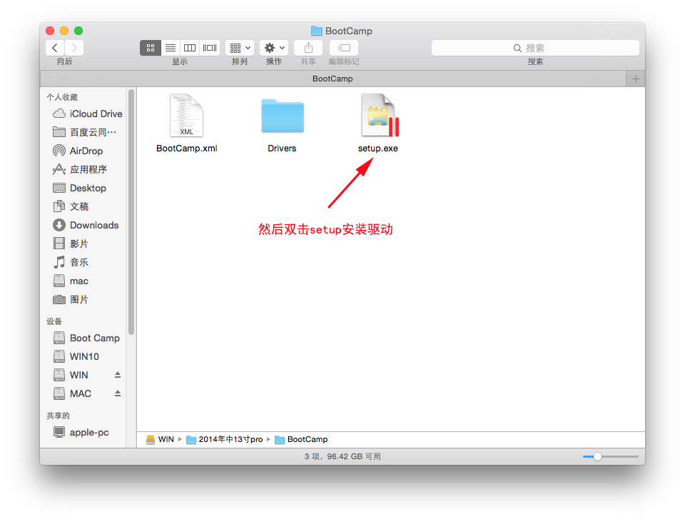Select the BootCamp tab
The image size is (685, 522).
333,79
